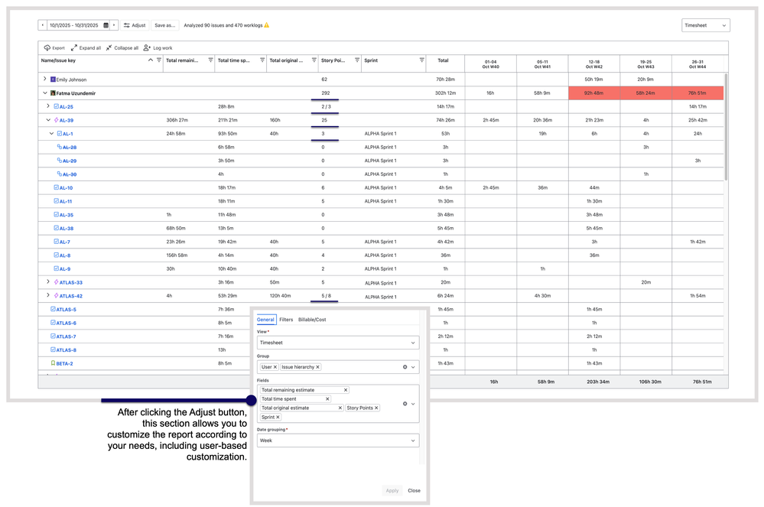Image resolution: width=764 pixels, height=507 pixels.
Task: Switch to the Filters tab
Action: tap(286, 320)
